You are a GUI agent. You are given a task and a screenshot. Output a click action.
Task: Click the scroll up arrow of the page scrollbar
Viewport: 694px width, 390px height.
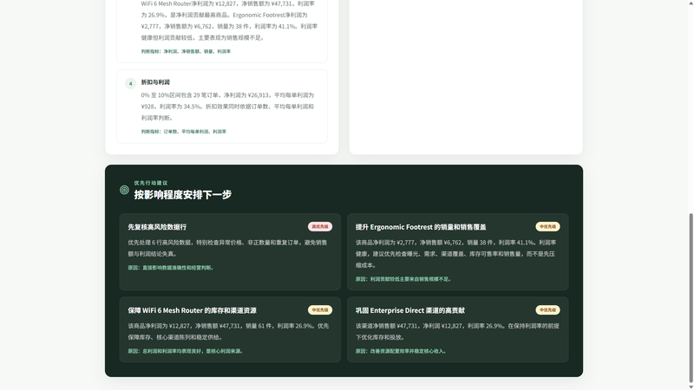click(x=691, y=3)
